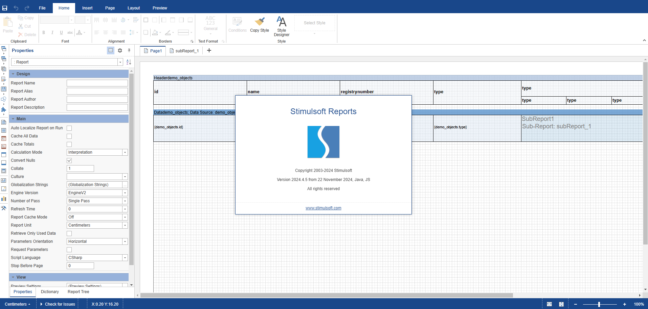Open the Script Language dropdown

coord(125,258)
